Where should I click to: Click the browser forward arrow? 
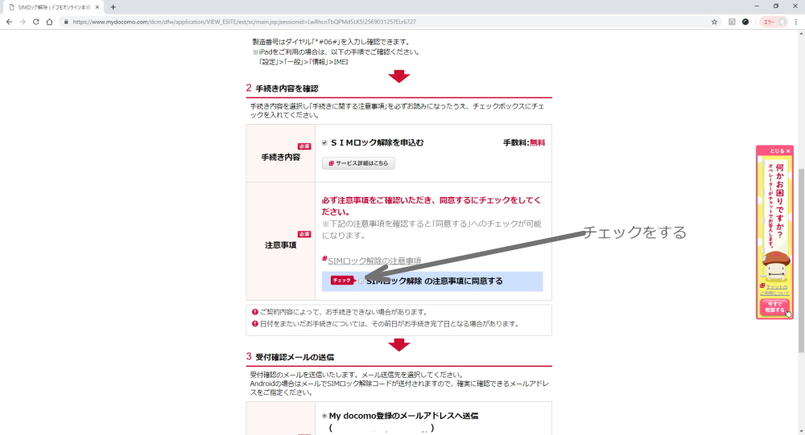(22, 22)
